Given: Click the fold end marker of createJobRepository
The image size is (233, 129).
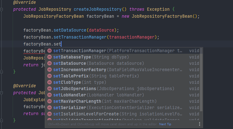Looking at the screenshot, I should pos(2,72).
